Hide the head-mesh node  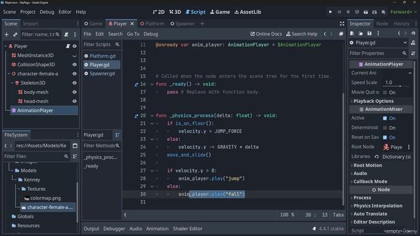[x=75, y=102]
